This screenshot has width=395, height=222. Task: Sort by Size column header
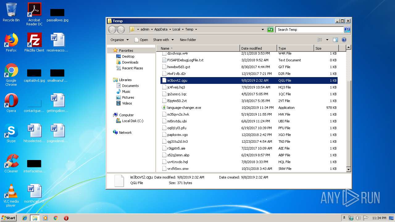(326, 48)
